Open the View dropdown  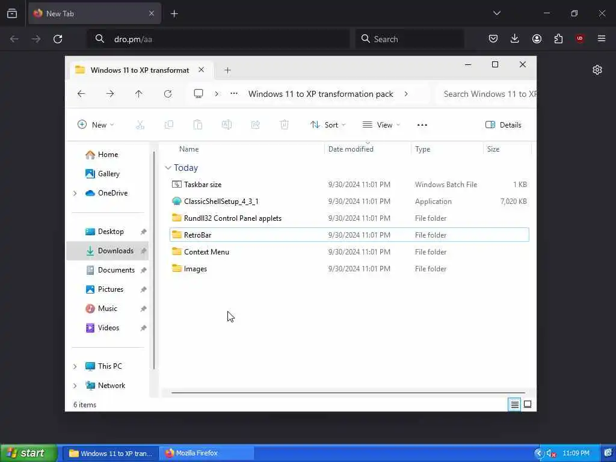click(x=381, y=125)
